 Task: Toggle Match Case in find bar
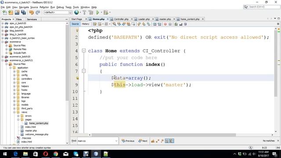pos(153,141)
